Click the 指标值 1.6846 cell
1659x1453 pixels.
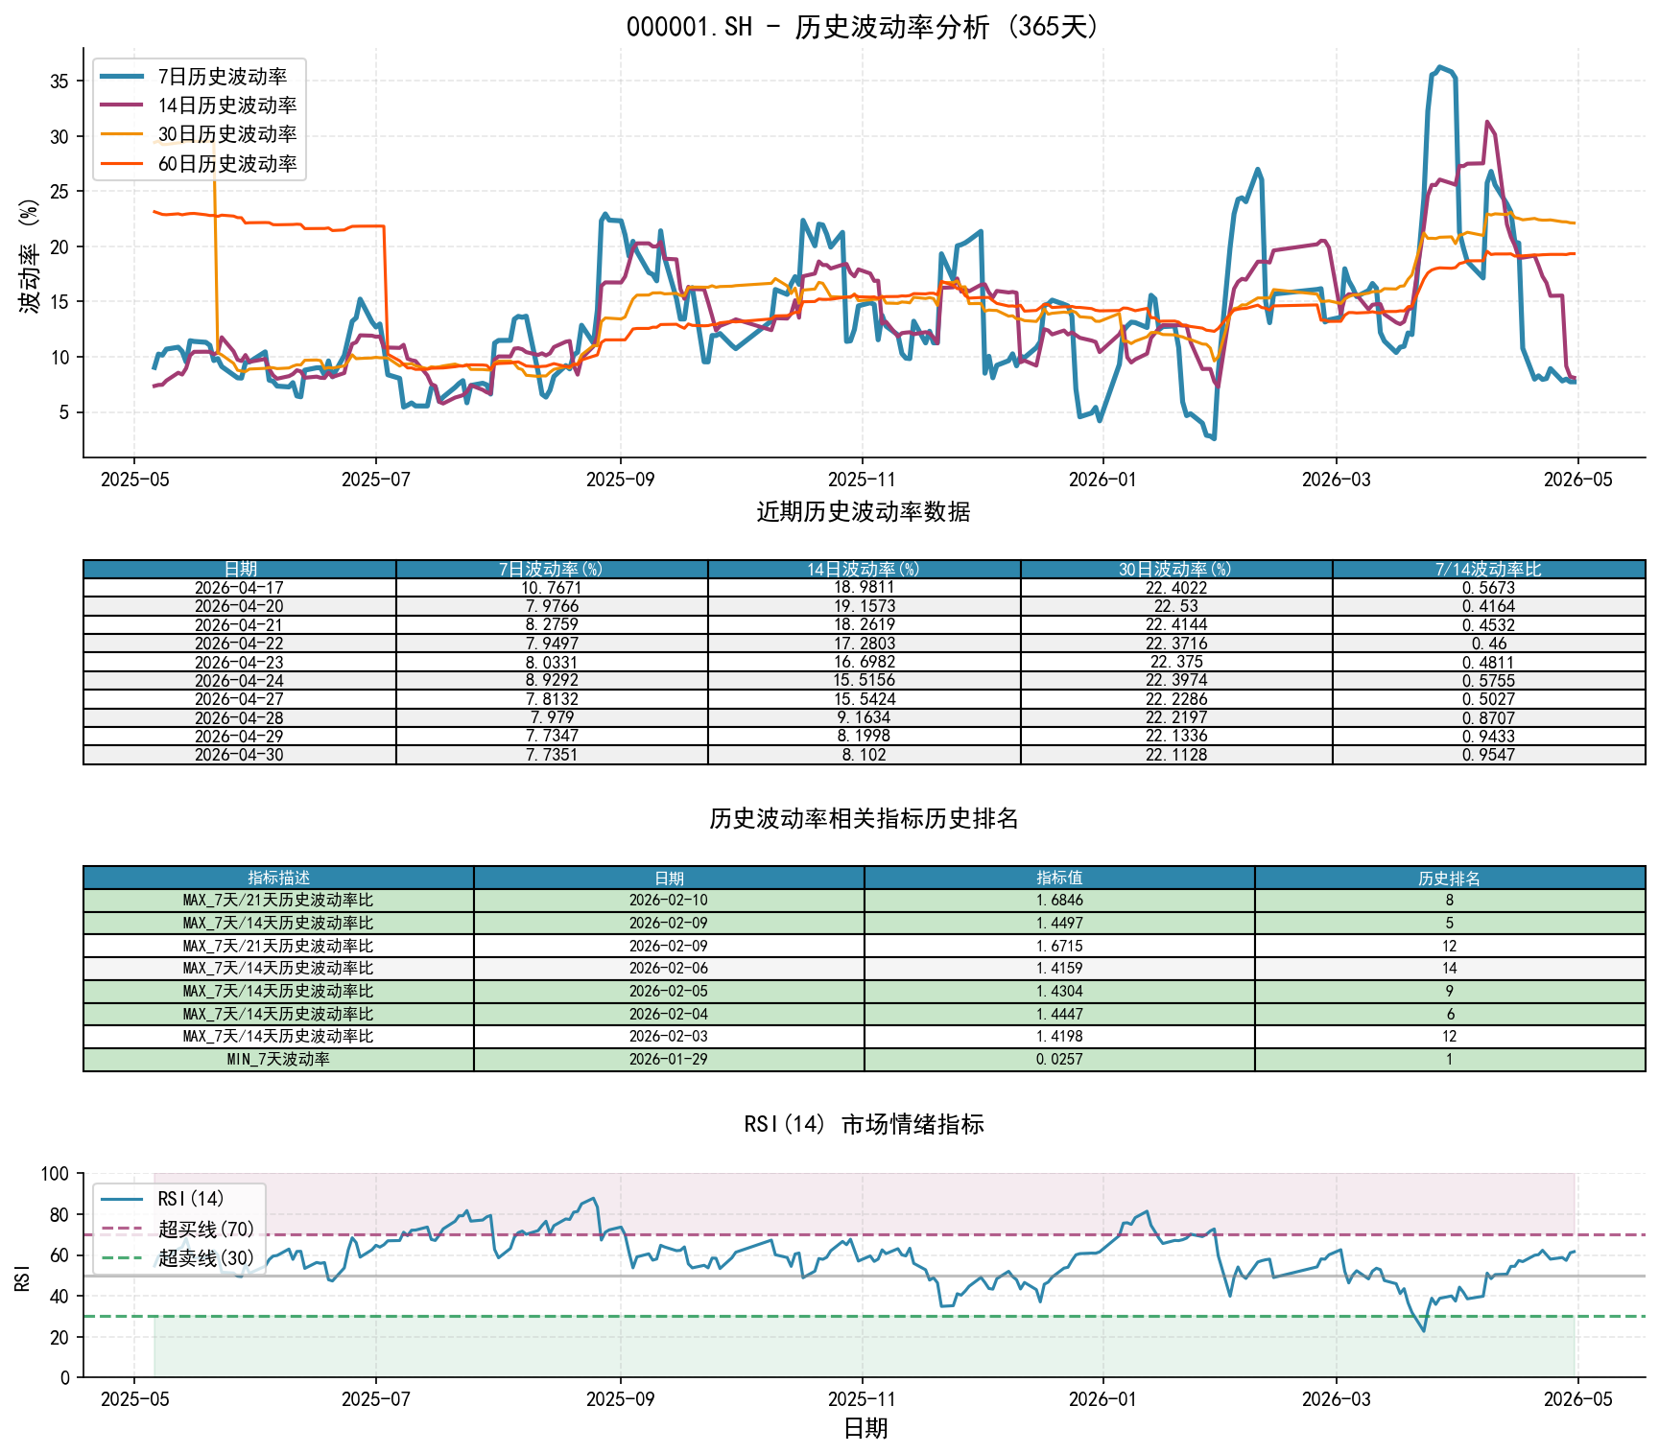(1059, 900)
